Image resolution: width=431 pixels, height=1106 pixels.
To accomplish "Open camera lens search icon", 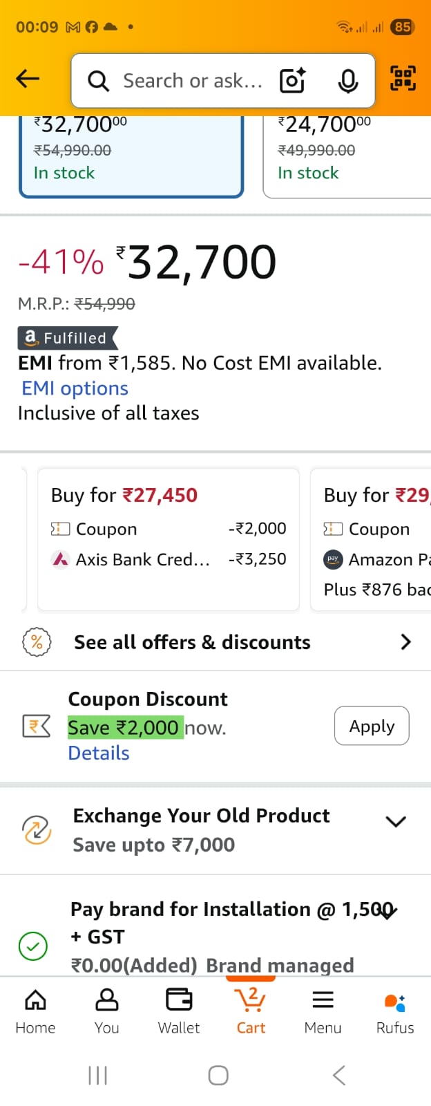I will click(292, 81).
